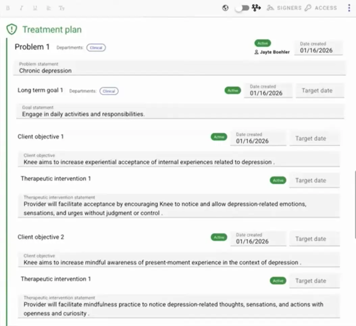
Task: Open the workflow routing icon near the toggle
Action: (x=256, y=7)
